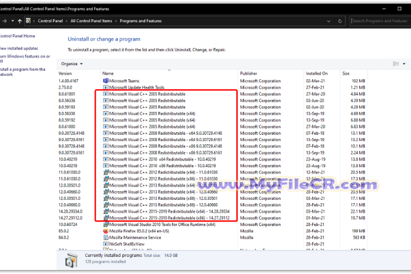This screenshot has height=274, width=411.
Task: Click icon of Visual C++ 2008 Redistributable x86 9.0.30729.6161
Action: (x=106, y=152)
